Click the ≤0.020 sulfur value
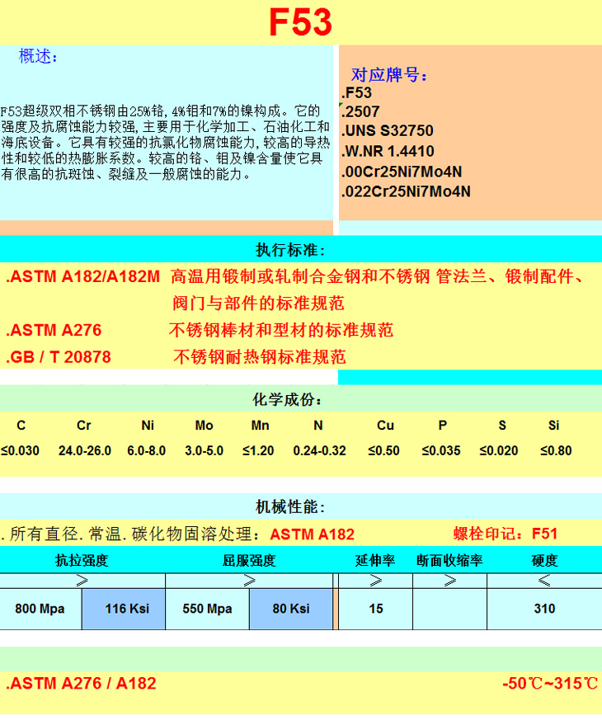Screen dimensions: 602x725 tap(498, 451)
